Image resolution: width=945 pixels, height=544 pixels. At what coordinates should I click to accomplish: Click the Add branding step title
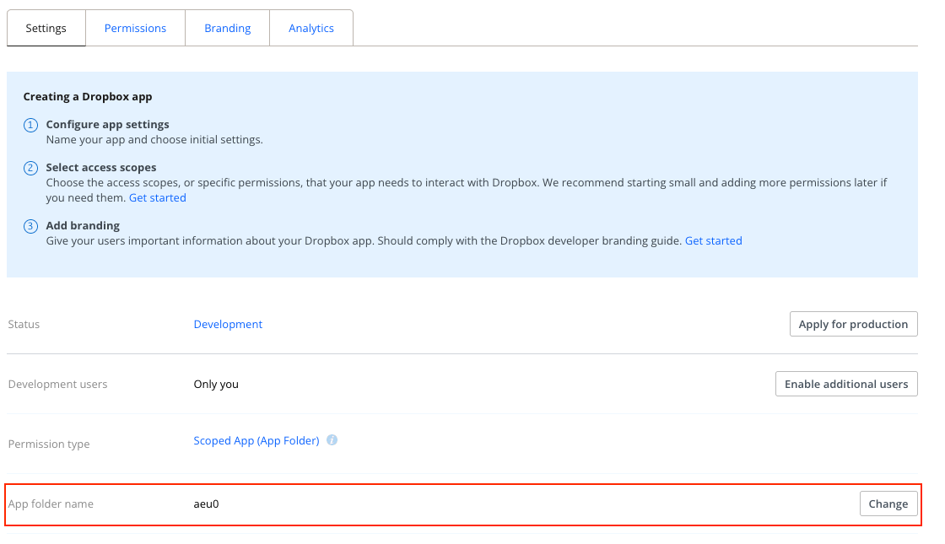coord(83,225)
